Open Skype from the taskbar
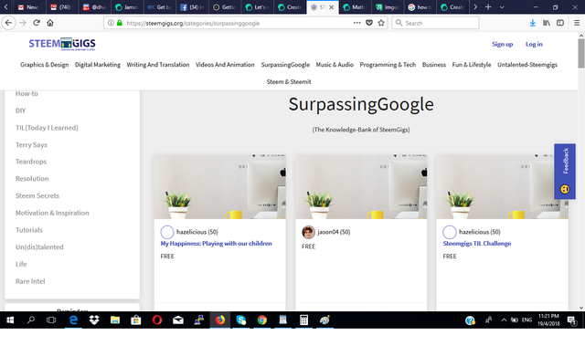This screenshot has height=346, width=585. (x=241, y=320)
